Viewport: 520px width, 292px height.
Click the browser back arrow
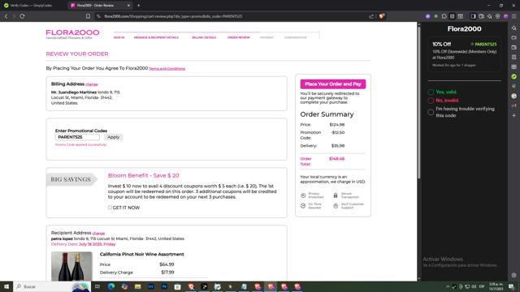(6, 16)
